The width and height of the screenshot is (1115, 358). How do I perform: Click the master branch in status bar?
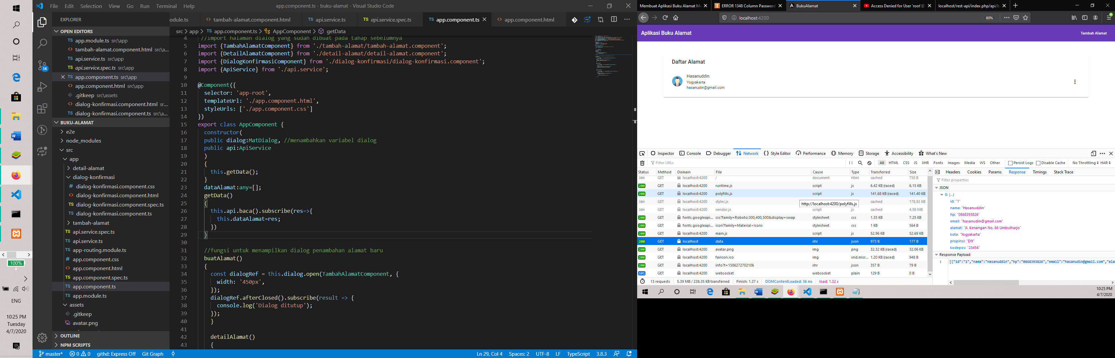point(51,354)
